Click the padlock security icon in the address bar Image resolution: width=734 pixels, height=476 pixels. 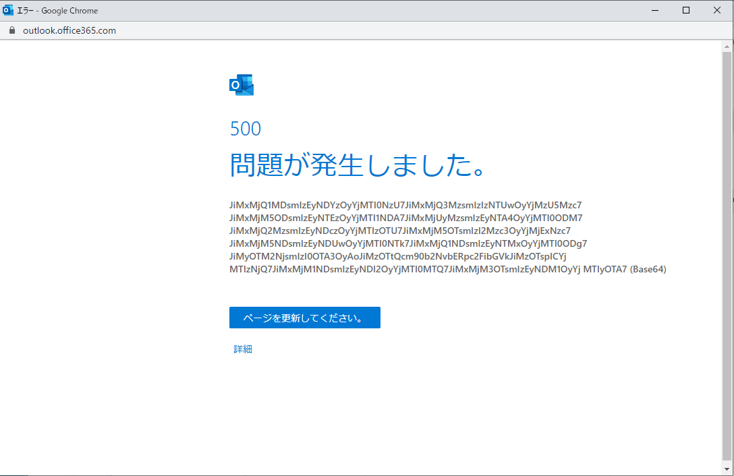click(x=11, y=30)
